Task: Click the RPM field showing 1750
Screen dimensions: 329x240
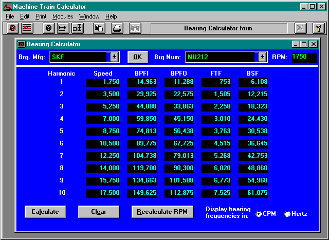Action: [304, 58]
